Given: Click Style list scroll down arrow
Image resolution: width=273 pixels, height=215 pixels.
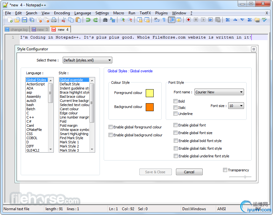Looking at the screenshot, I should click(92, 149).
